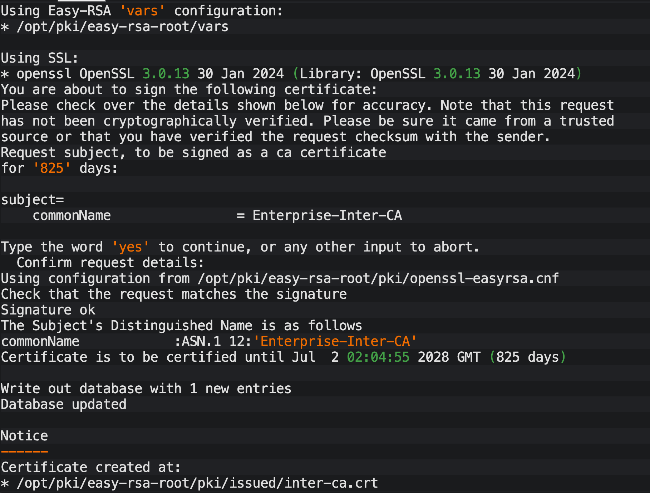Click the 'Database updated' line
This screenshot has height=493, width=650.
(x=64, y=405)
